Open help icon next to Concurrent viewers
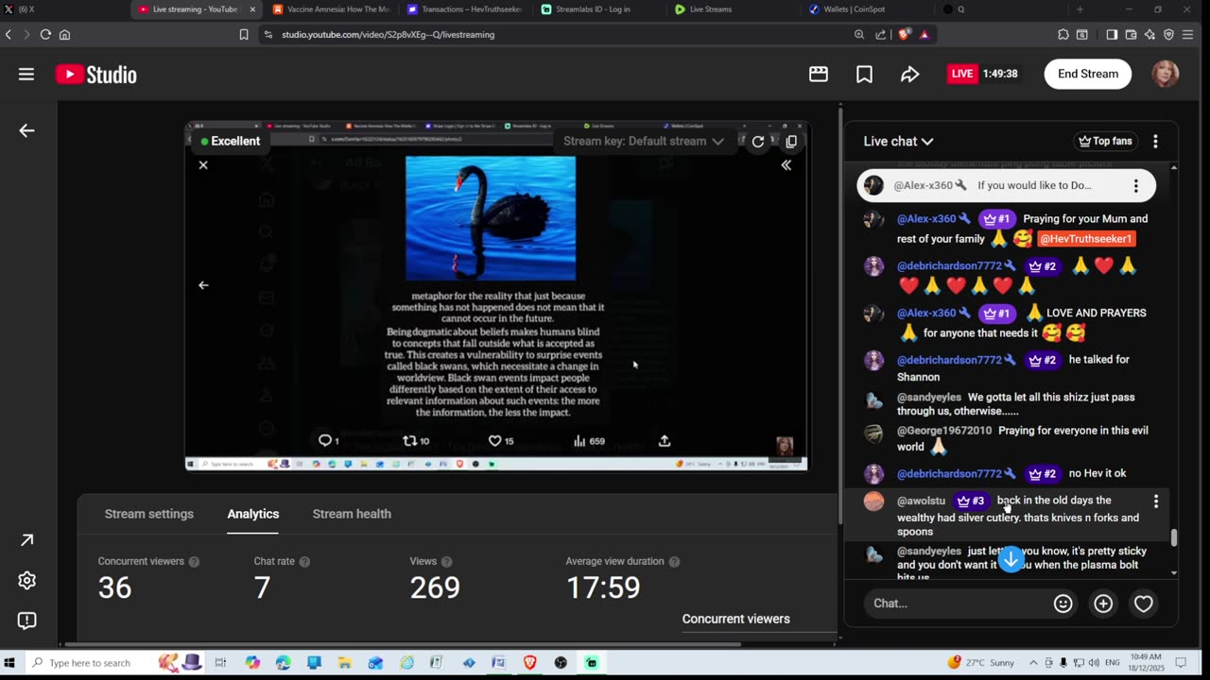 (x=194, y=562)
